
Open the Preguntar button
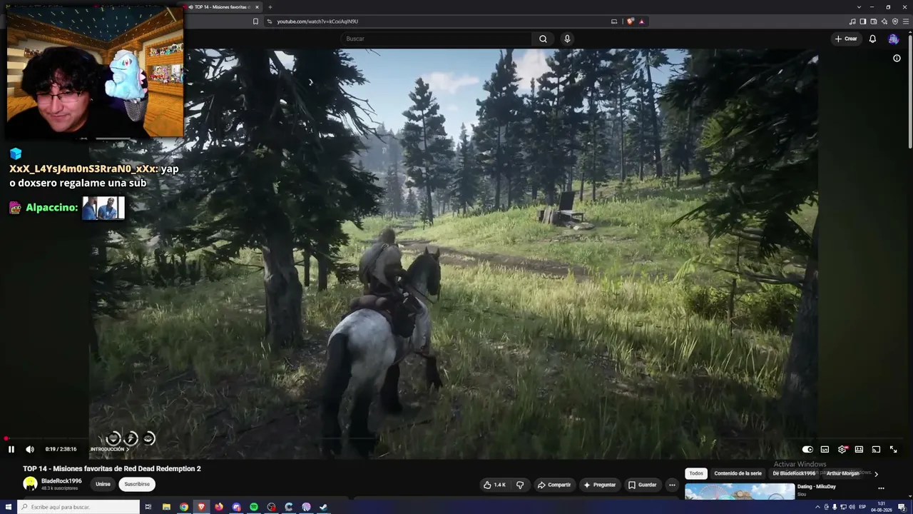tap(599, 485)
